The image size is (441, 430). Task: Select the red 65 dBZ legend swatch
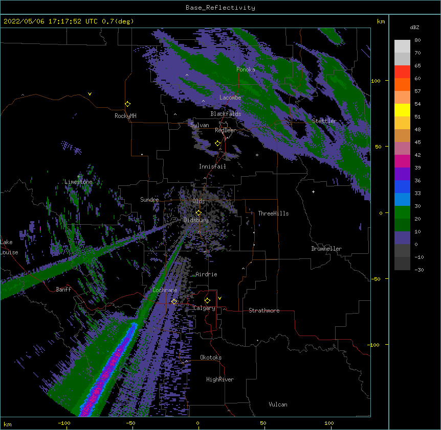point(402,72)
